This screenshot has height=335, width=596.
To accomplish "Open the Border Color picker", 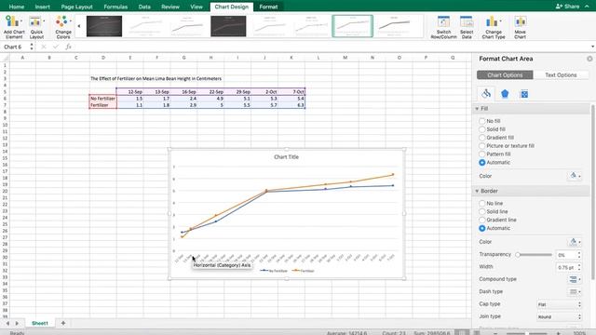I will [575, 242].
